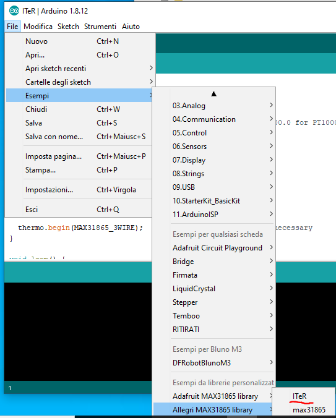Choose Stampa... from the menu
The width and height of the screenshot is (336, 418).
click(x=79, y=170)
